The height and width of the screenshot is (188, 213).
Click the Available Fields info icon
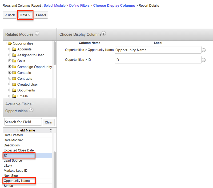31,110
